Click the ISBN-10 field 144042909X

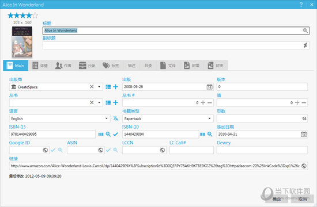(x=161, y=134)
